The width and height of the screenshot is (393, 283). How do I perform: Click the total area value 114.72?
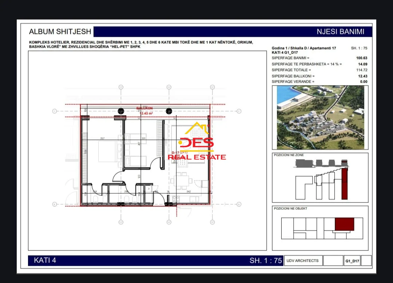[362, 70]
